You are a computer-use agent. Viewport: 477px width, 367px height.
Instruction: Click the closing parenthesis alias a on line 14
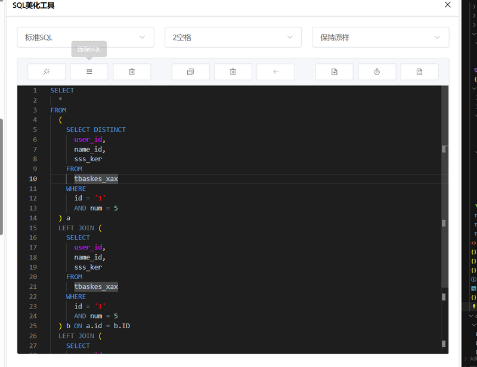64,218
